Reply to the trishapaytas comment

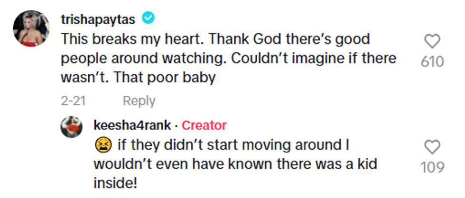(x=139, y=101)
